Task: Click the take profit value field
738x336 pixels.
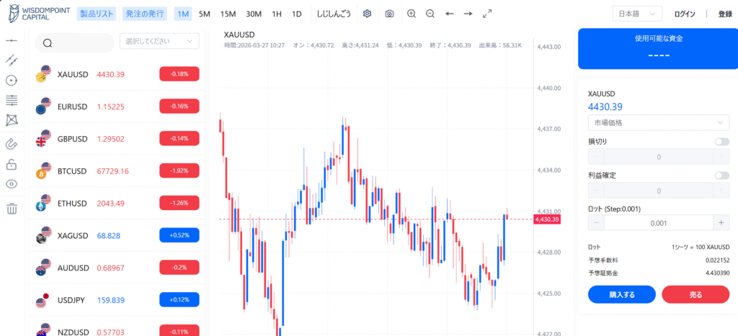Action: [659, 191]
